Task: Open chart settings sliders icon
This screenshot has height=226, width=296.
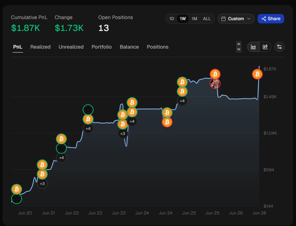Action: (x=279, y=47)
